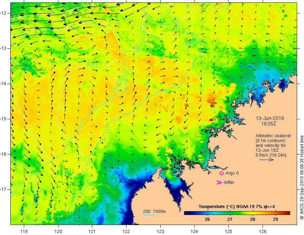Click the -12 latitude axis label
The width and height of the screenshot is (304, 235).
coord(4,13)
